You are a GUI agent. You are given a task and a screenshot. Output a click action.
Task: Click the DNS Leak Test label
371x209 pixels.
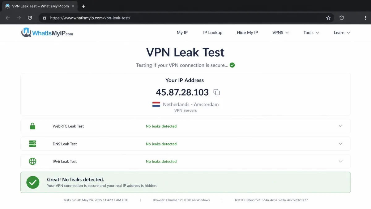click(65, 144)
